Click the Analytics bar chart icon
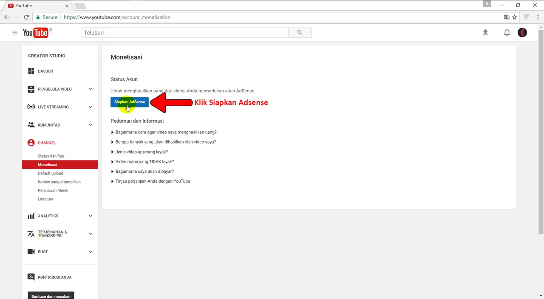544x299 pixels. [x=31, y=216]
